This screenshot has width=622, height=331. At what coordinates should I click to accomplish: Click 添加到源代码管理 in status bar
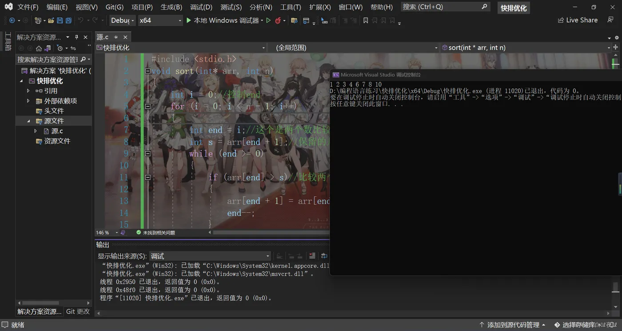(513, 325)
